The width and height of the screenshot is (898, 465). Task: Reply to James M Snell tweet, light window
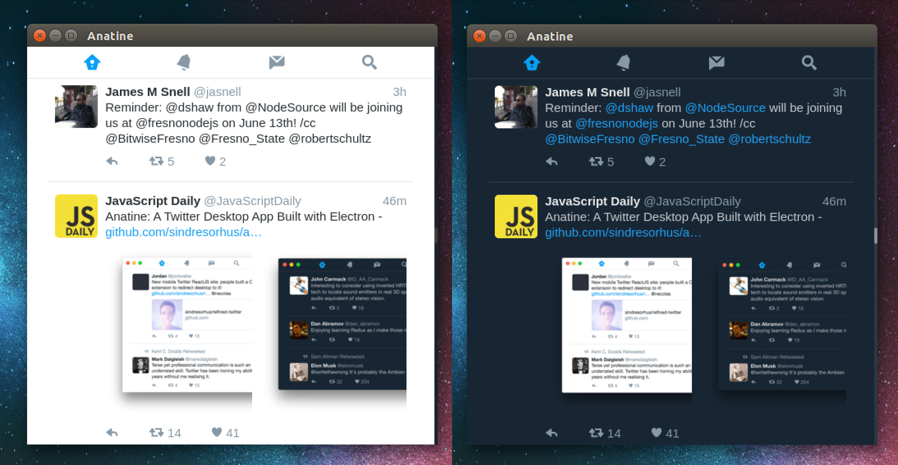[x=112, y=161]
